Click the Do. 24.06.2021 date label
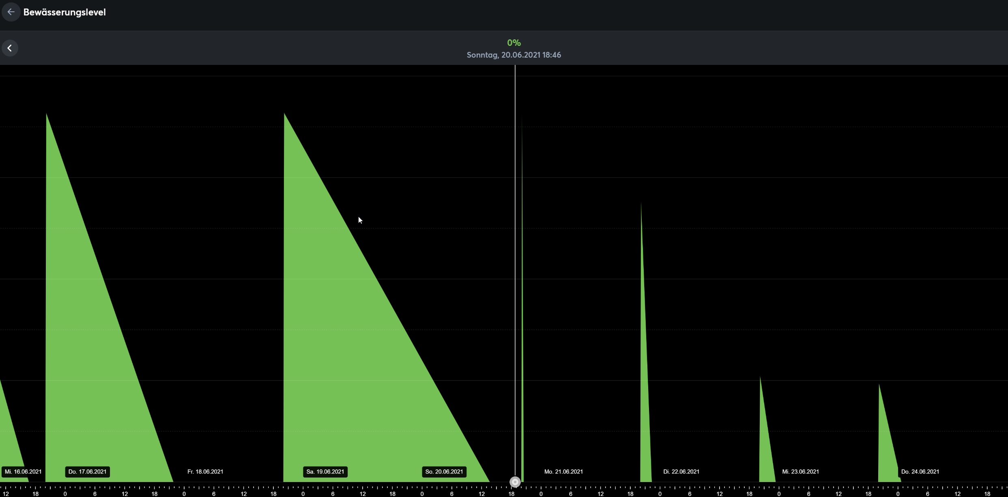 point(920,471)
